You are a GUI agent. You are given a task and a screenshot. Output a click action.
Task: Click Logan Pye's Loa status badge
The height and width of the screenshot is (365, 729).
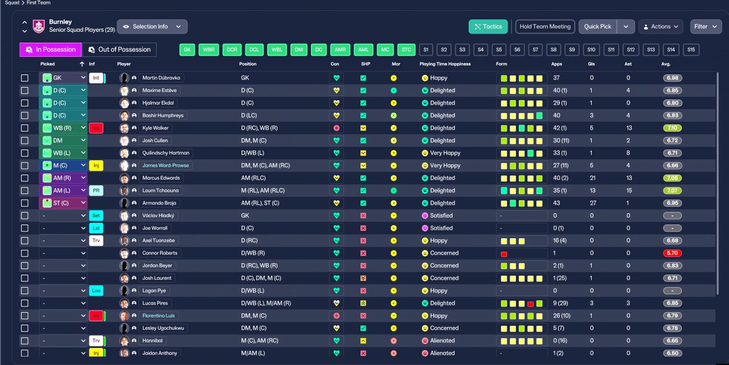coord(96,291)
